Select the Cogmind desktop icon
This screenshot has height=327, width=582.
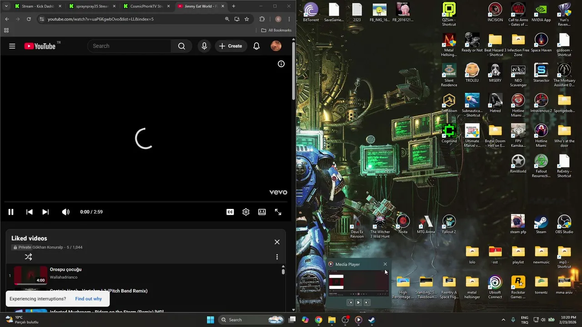(x=449, y=134)
